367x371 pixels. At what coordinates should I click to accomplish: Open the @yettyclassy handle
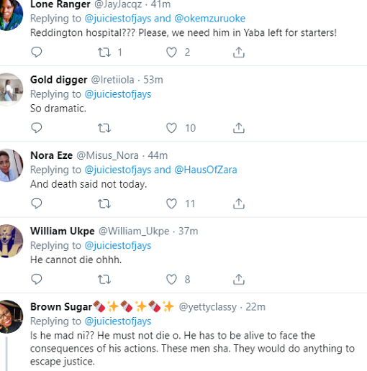(x=208, y=307)
